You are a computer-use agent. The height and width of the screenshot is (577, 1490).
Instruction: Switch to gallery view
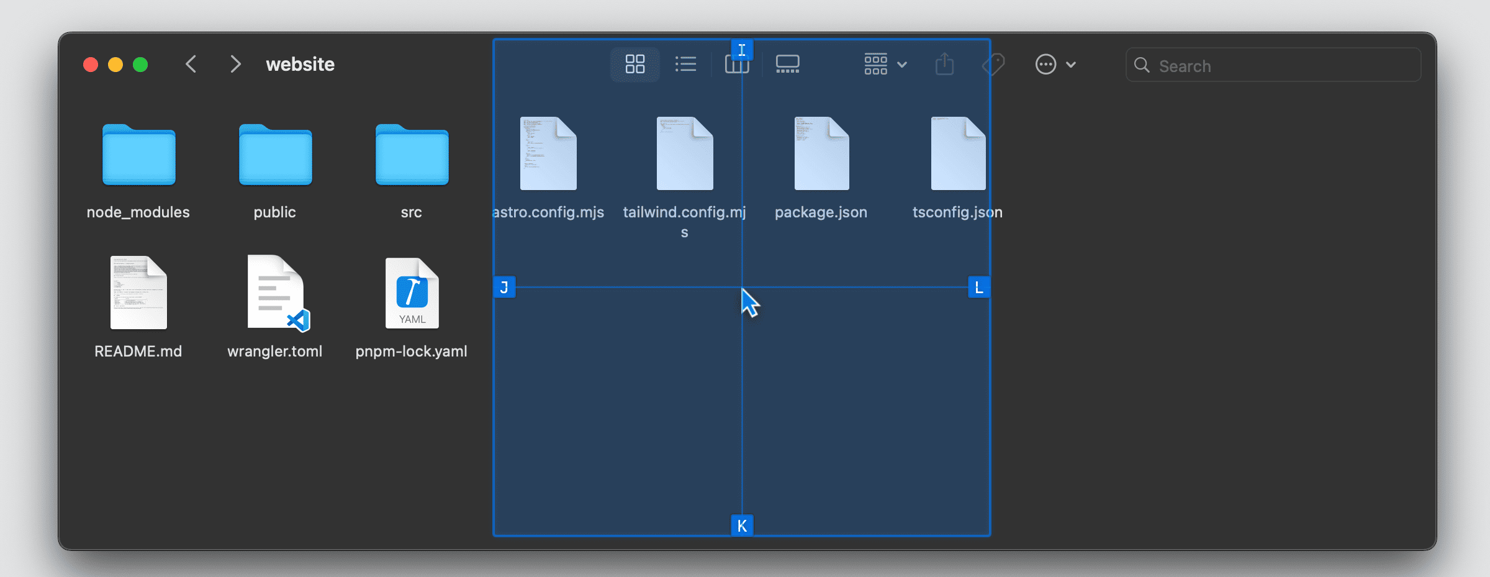coord(787,64)
